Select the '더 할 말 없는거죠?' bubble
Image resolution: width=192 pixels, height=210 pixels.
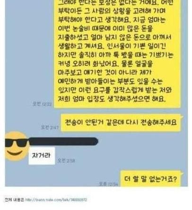point(150,179)
